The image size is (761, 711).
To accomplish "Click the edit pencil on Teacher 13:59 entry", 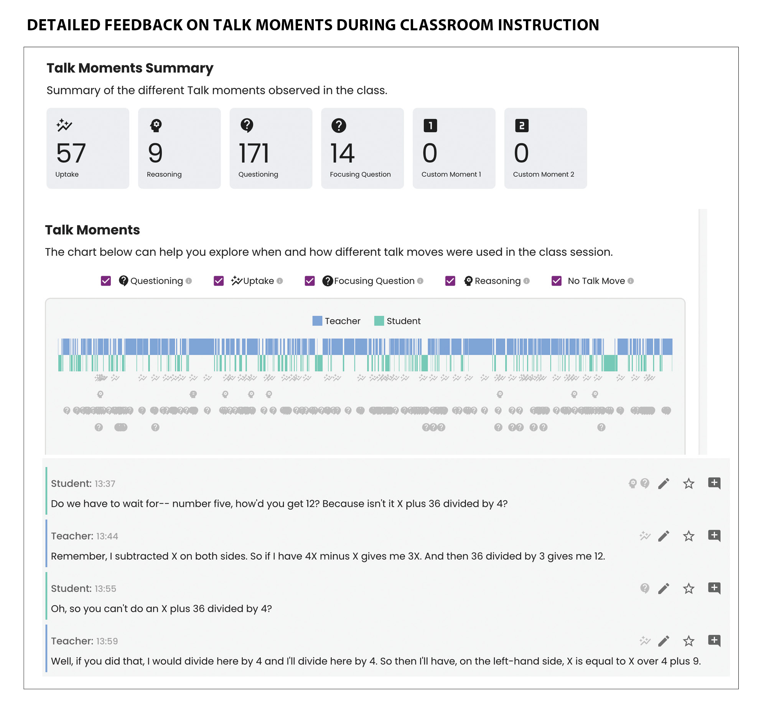I will (x=664, y=641).
